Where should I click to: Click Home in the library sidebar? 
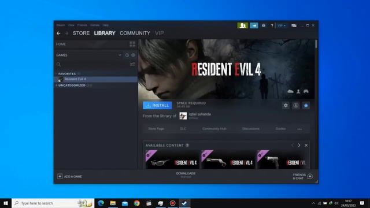click(61, 44)
